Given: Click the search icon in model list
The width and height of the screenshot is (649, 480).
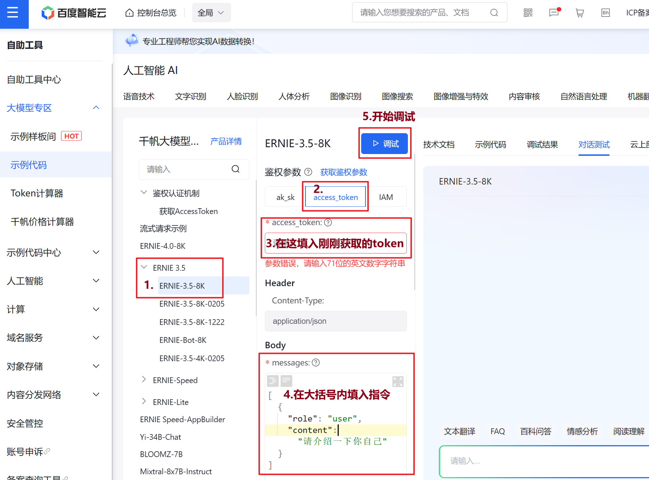Looking at the screenshot, I should 235,169.
